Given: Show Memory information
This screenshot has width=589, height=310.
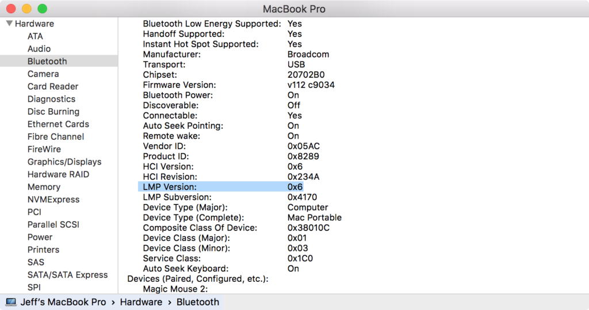Looking at the screenshot, I should (44, 187).
